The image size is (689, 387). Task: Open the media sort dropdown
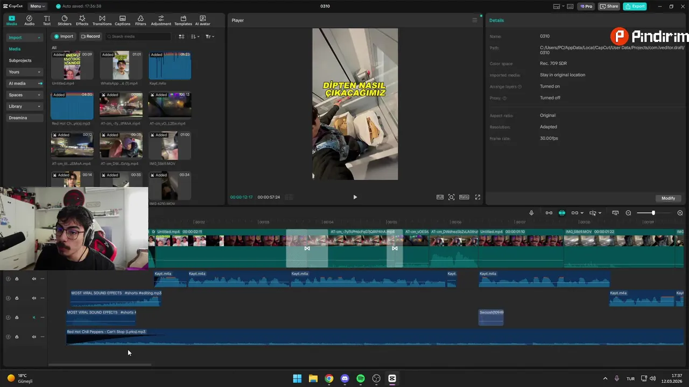(x=195, y=37)
